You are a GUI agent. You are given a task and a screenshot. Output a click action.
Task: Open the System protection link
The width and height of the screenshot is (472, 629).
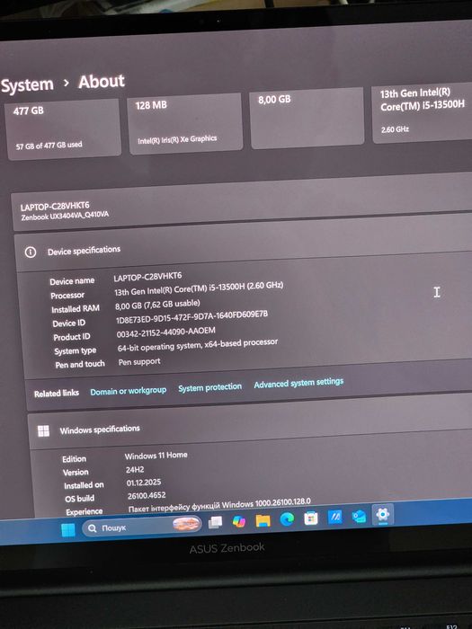click(x=209, y=387)
